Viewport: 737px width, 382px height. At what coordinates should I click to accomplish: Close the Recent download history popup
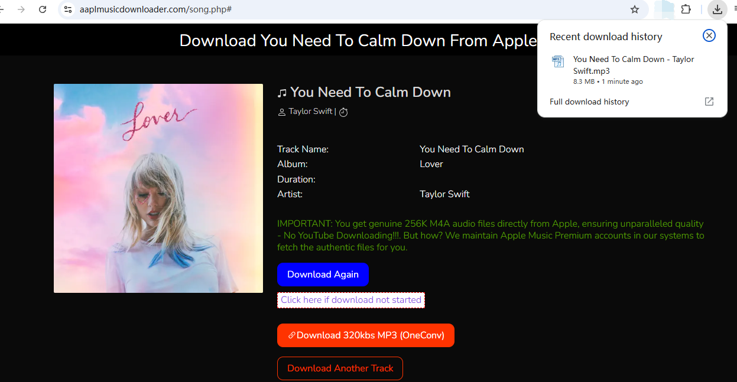coord(709,35)
